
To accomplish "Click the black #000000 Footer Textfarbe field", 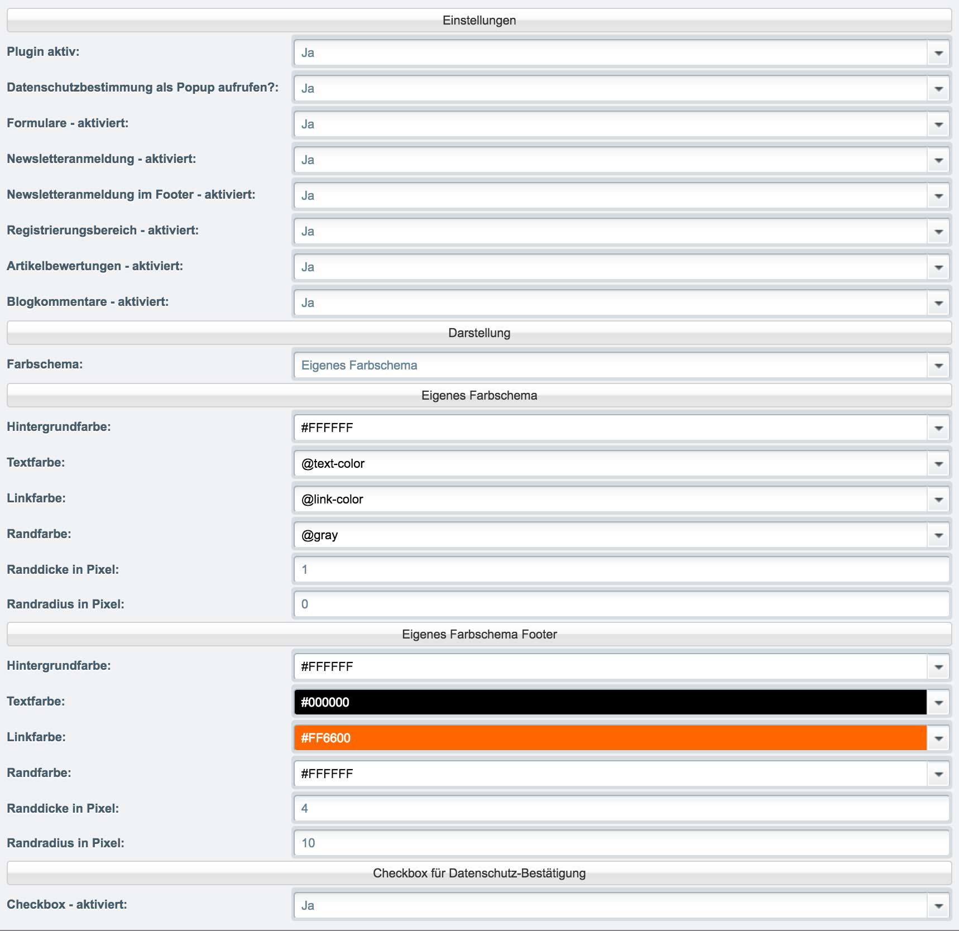I will click(610, 702).
